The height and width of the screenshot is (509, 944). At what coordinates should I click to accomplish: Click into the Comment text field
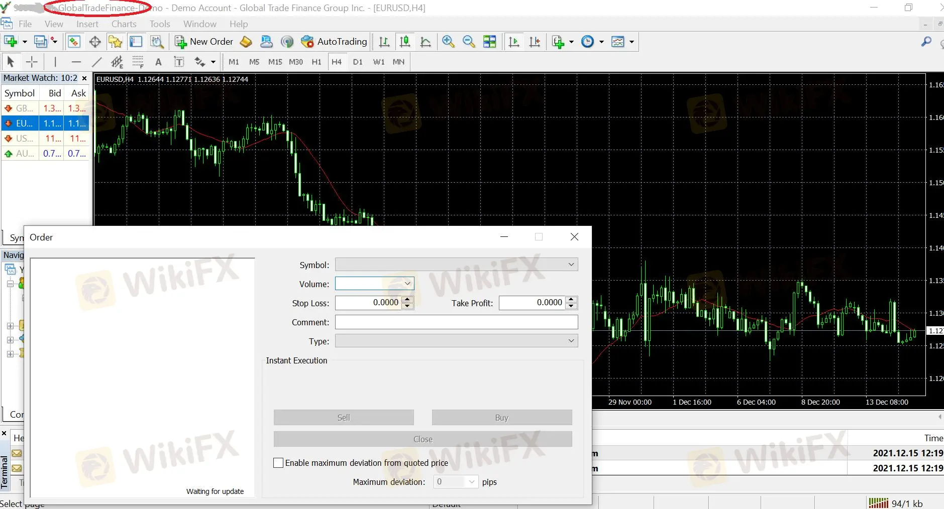click(x=456, y=322)
